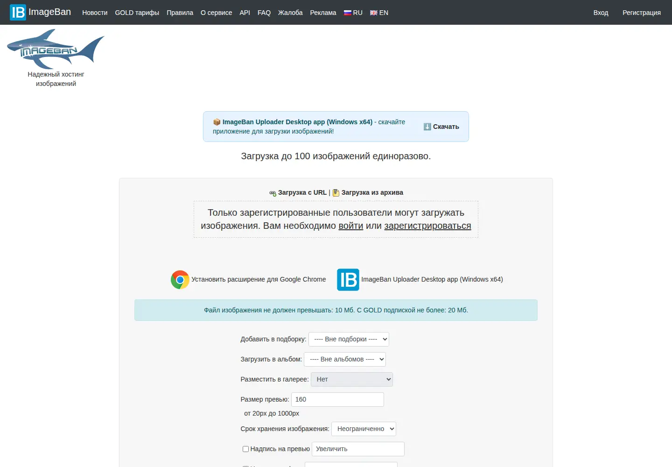Screen dimensions: 672x467
Task: Enable the Надпись на превью checkbox
Action: tap(245, 449)
